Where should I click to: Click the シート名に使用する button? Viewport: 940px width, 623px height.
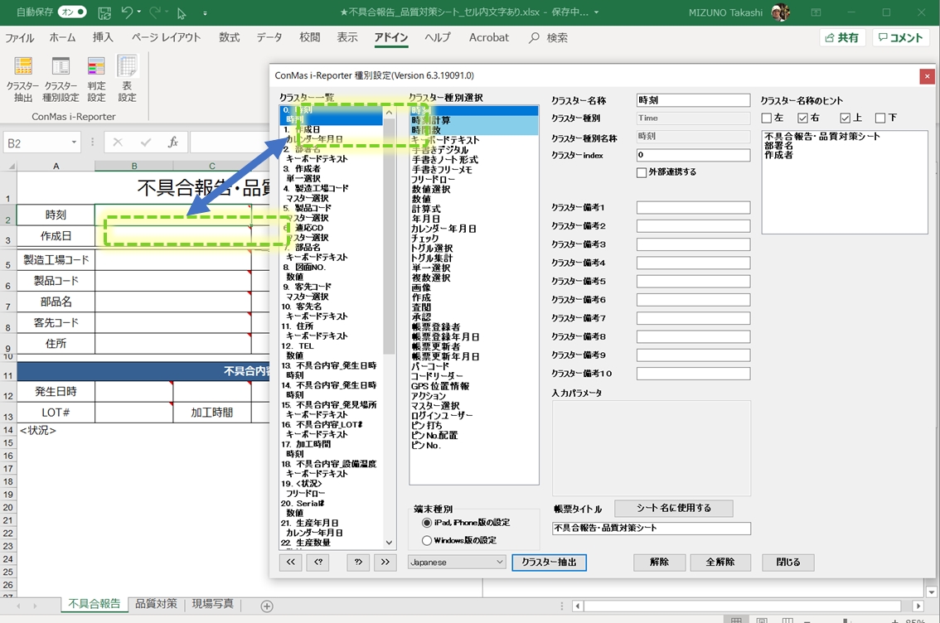[673, 508]
